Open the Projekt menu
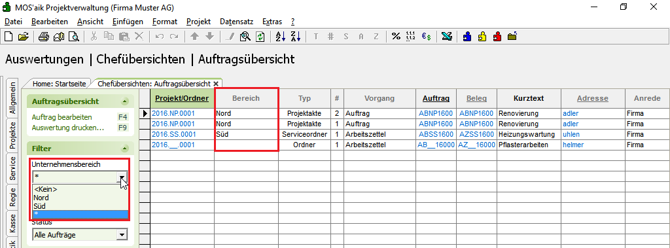This screenshot has height=248, width=670. [198, 22]
